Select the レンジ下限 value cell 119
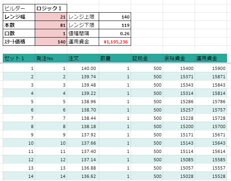This screenshot has height=181, width=231. 115,25
